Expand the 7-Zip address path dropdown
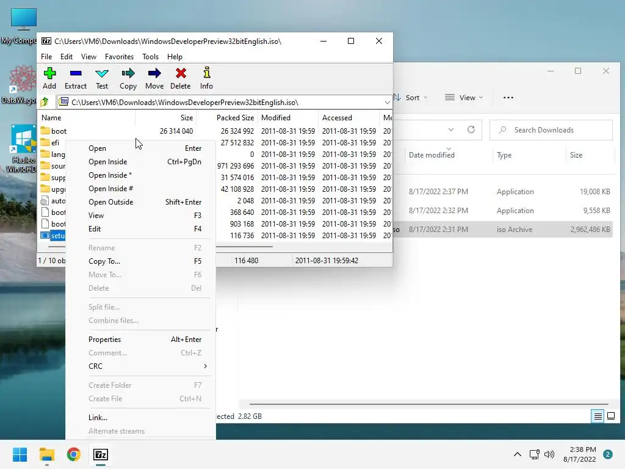 387,103
